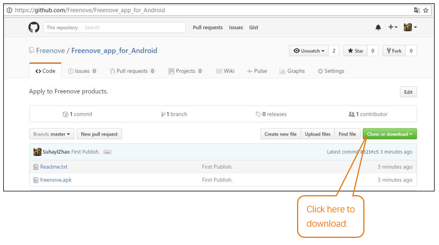Image resolution: width=439 pixels, height=245 pixels.
Task: Open the Branch: master dropdown
Action: tap(51, 134)
